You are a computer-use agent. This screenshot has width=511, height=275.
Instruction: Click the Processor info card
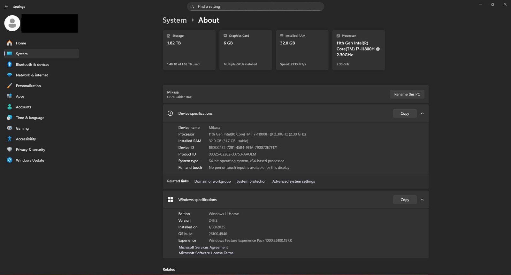(x=359, y=50)
